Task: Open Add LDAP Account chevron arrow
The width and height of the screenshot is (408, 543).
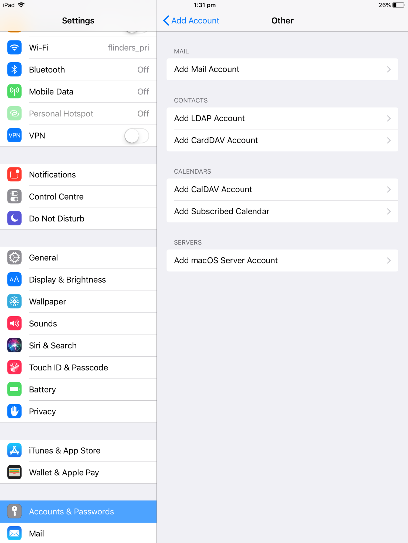Action: pos(389,118)
